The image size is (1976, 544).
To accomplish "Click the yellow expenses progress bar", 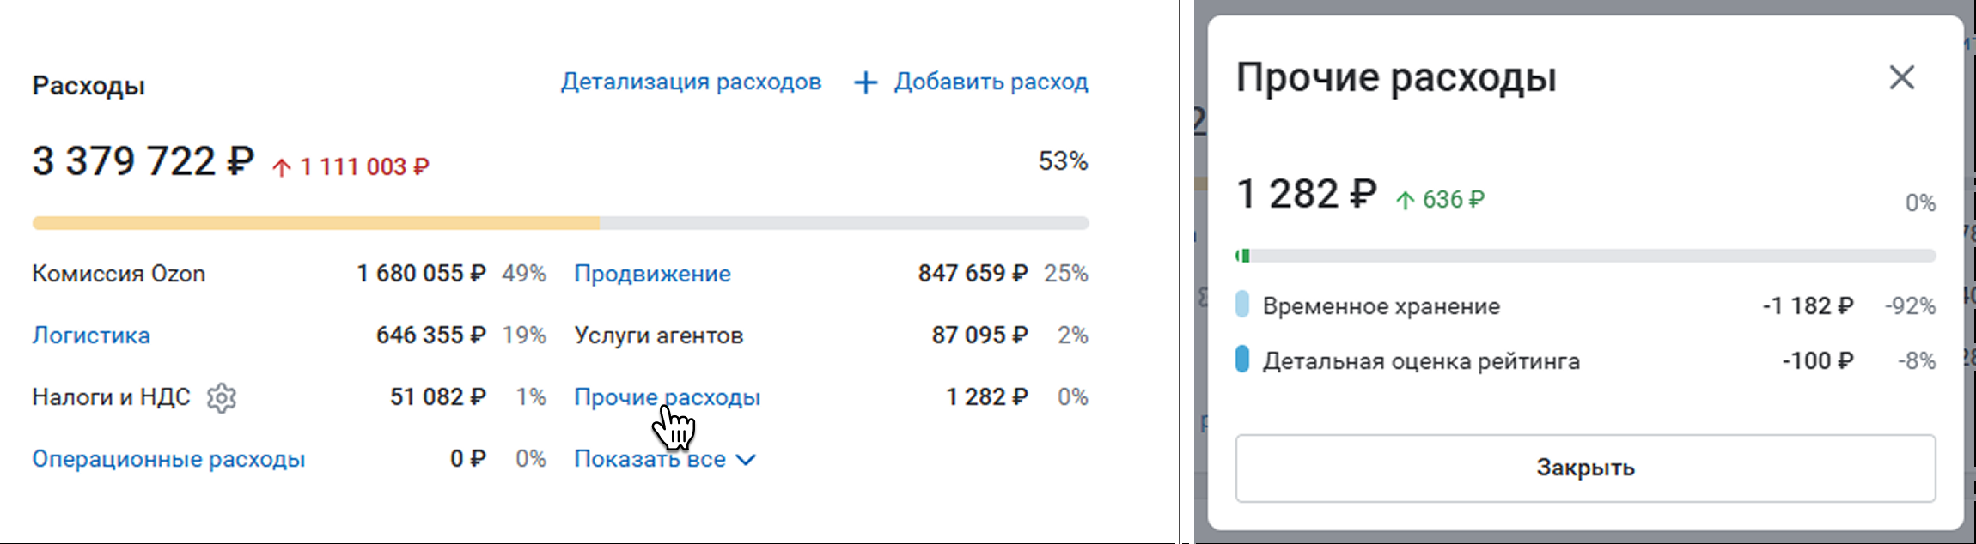I will point(316,223).
